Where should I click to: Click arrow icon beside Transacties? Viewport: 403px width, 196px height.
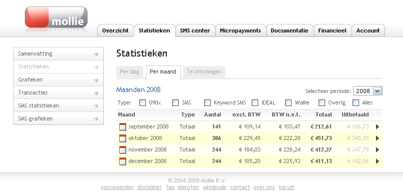tap(96, 93)
